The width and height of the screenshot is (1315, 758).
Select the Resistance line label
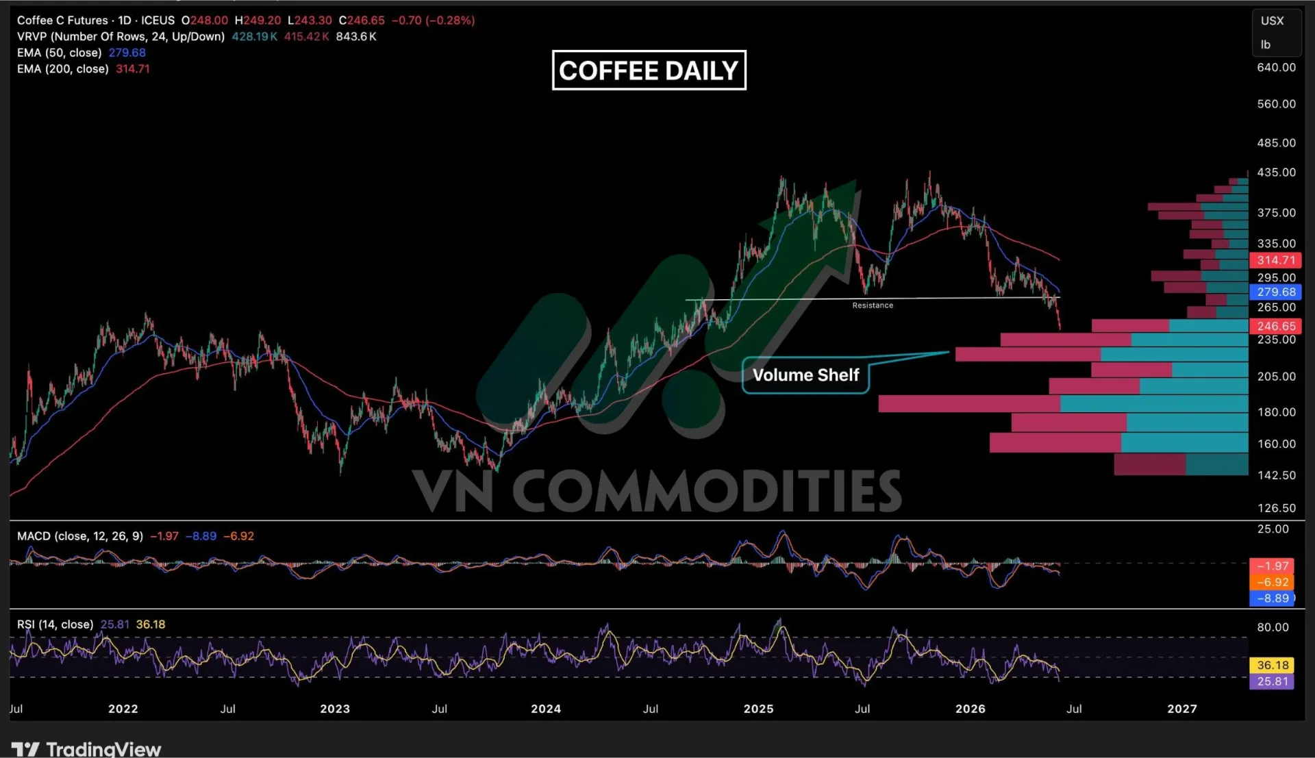coord(873,305)
